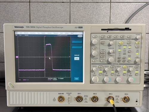Viewport: 149px width, 112px height.
Task: Adjust the CH3 SCALE knob with pink ring
Action: coord(119,79)
